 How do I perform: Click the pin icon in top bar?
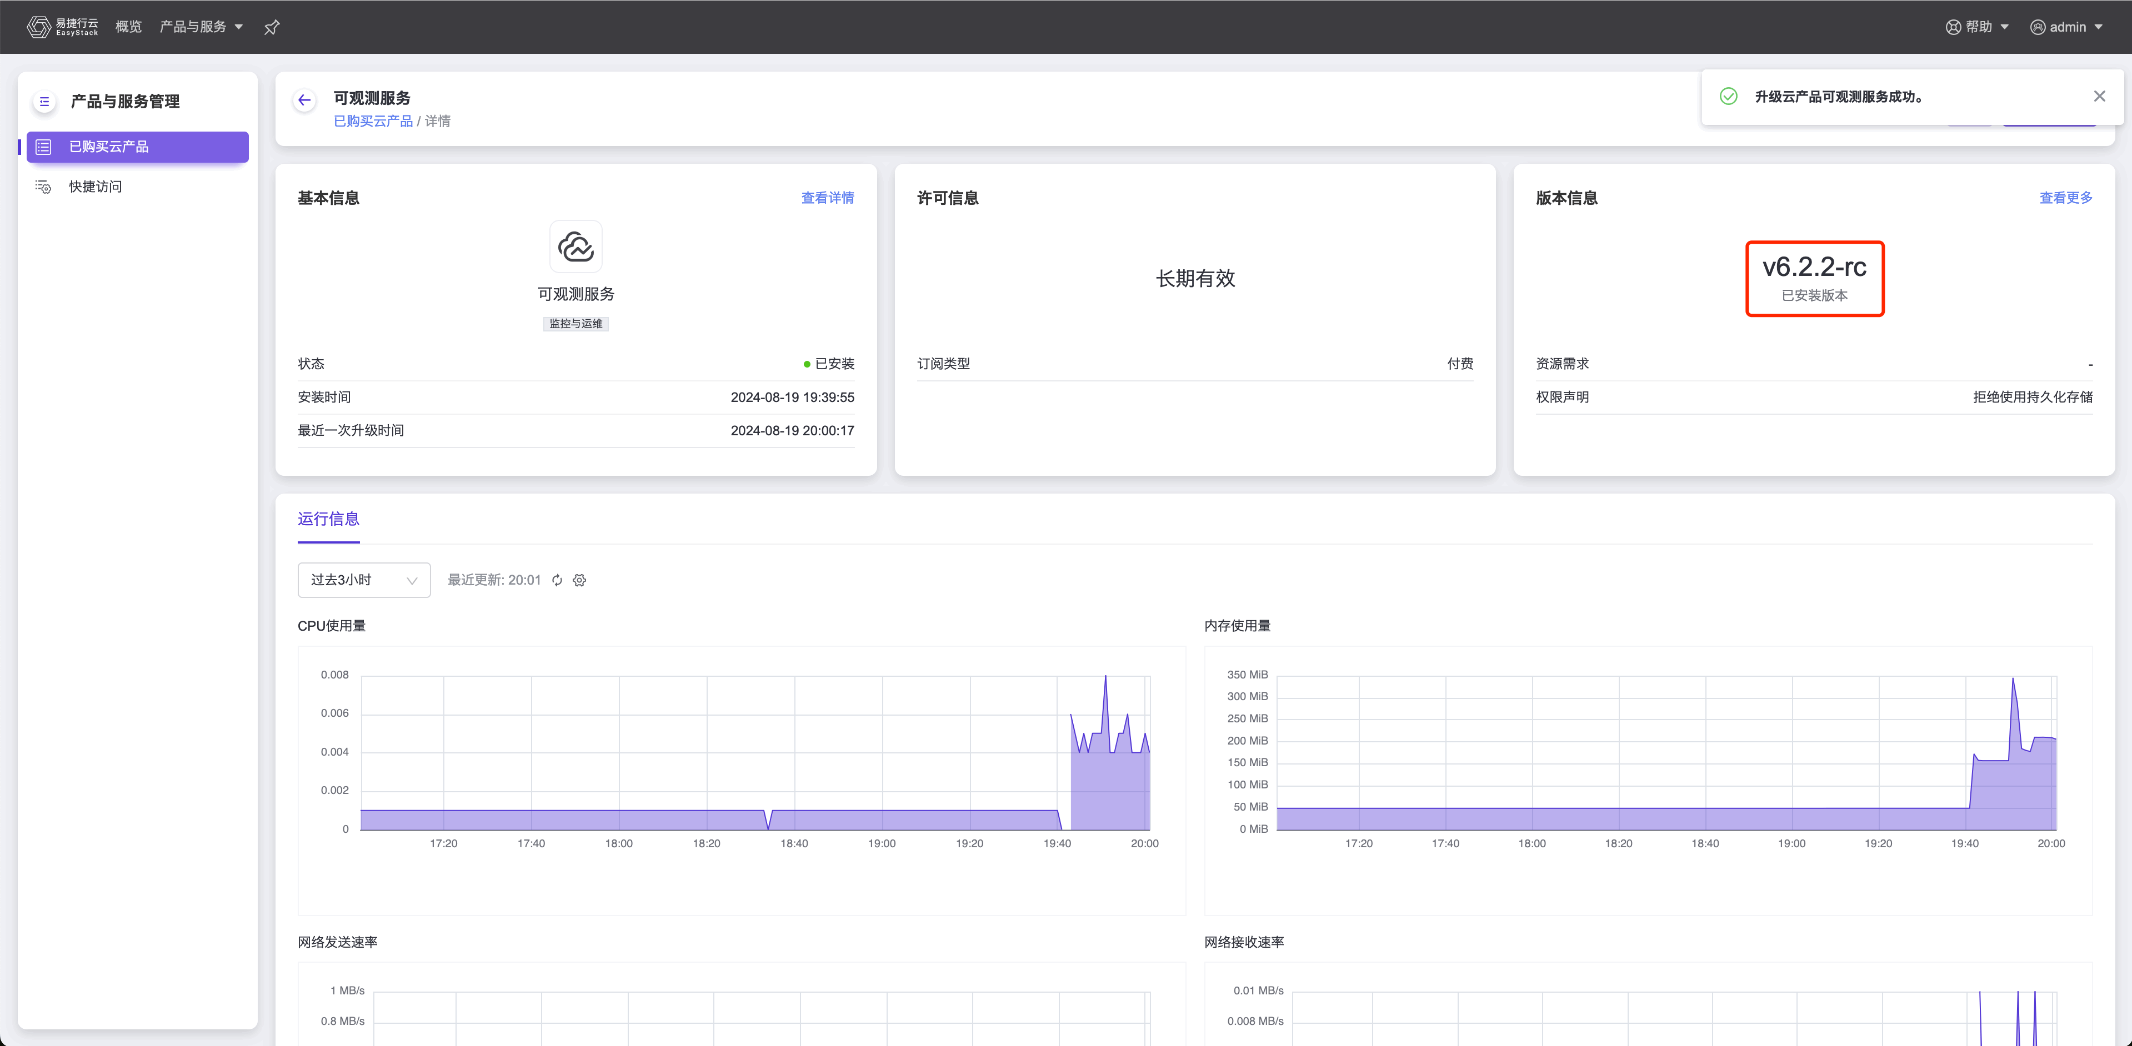coord(272,27)
